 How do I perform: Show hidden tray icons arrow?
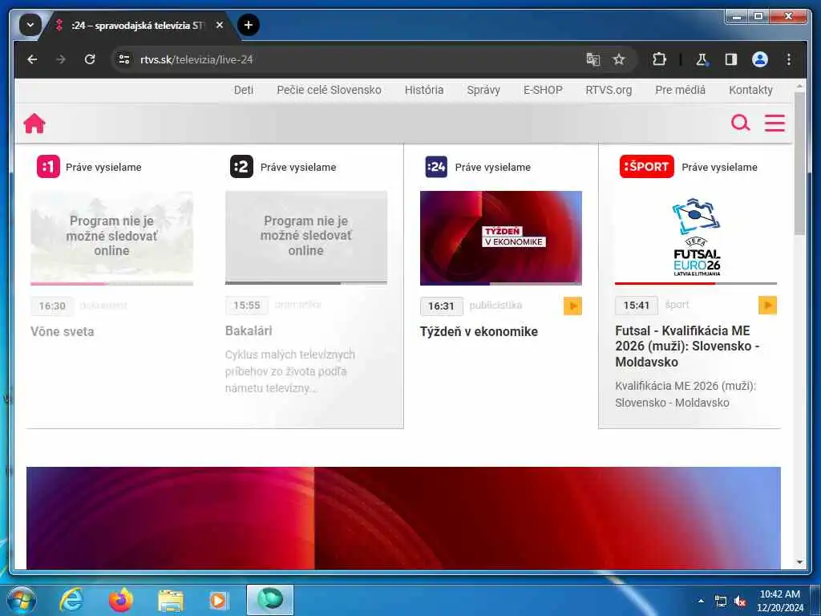tap(701, 601)
